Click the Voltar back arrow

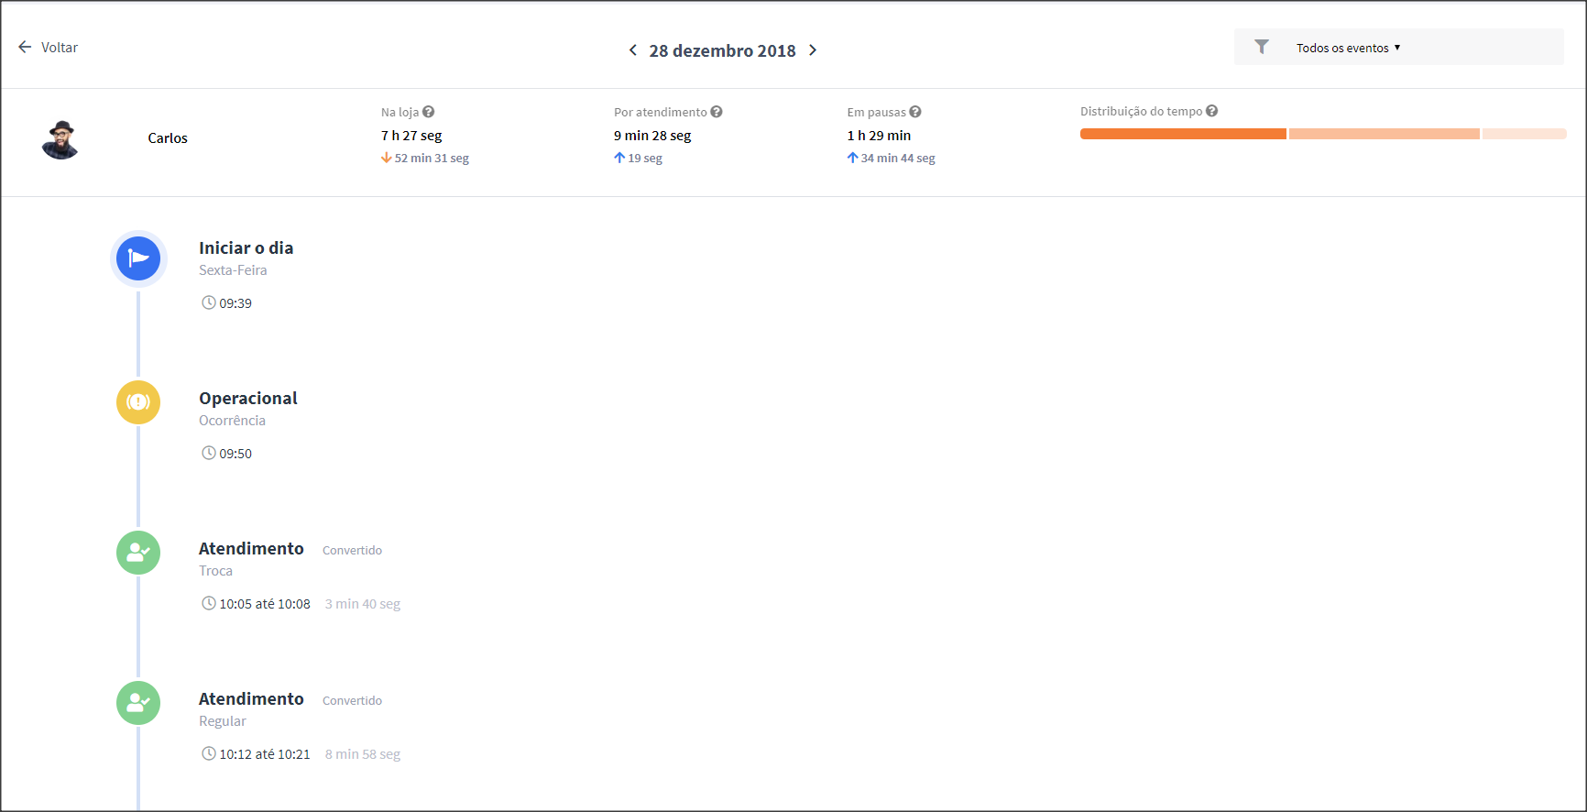click(25, 47)
